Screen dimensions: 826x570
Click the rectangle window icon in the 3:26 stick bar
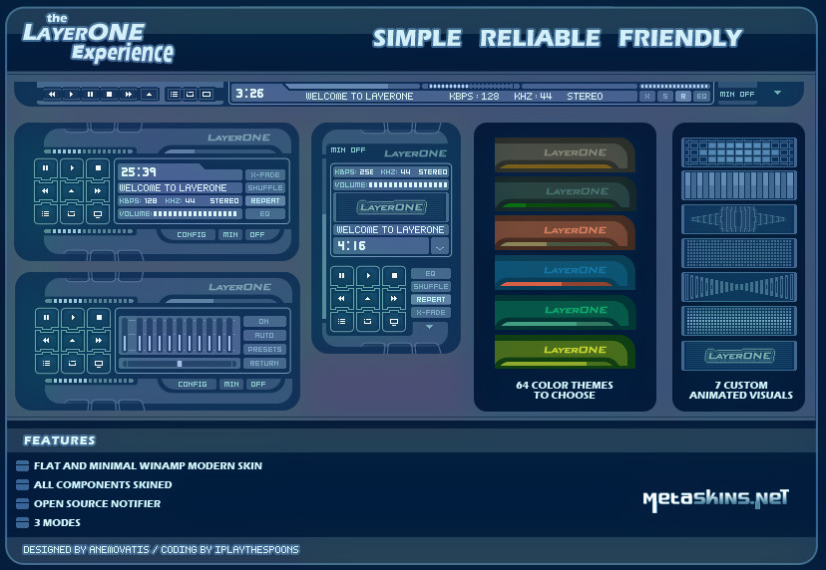coord(206,95)
